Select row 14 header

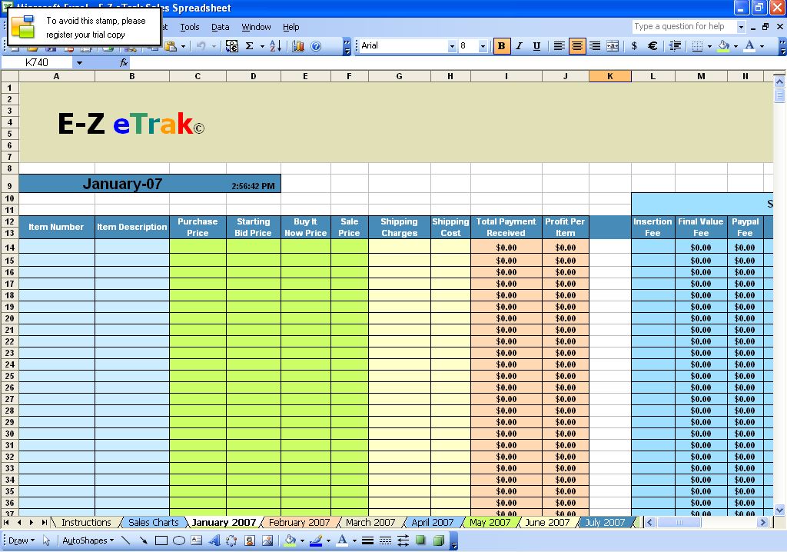(x=9, y=247)
